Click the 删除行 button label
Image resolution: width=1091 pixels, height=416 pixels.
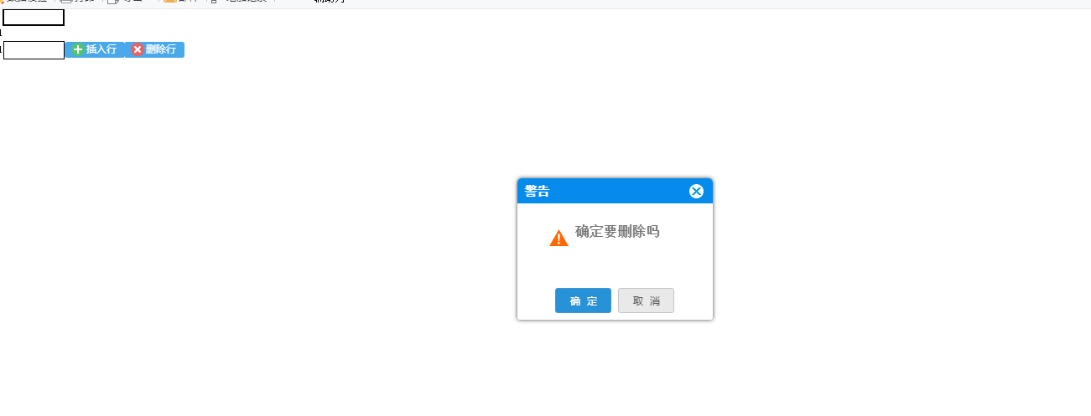[161, 50]
